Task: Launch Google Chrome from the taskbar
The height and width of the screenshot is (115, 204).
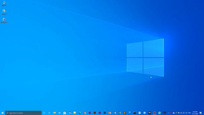Action: pyautogui.click(x=85, y=113)
